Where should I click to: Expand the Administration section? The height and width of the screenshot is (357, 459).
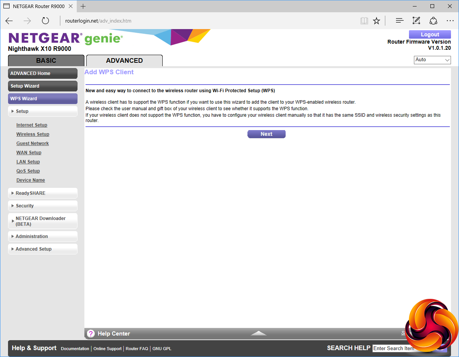coord(43,236)
